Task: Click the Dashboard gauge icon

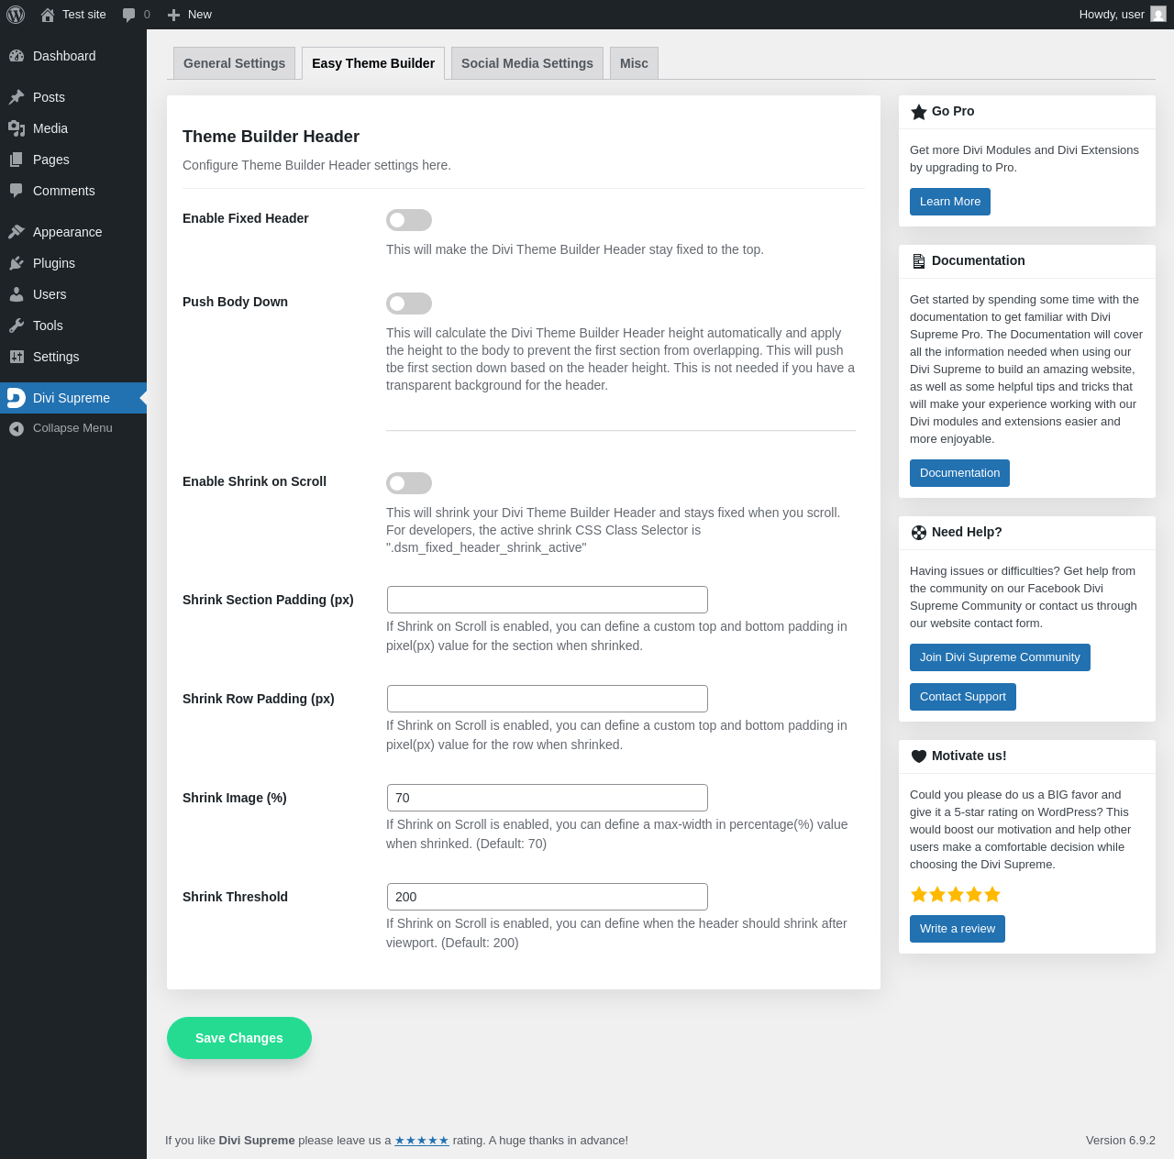Action: click(17, 56)
